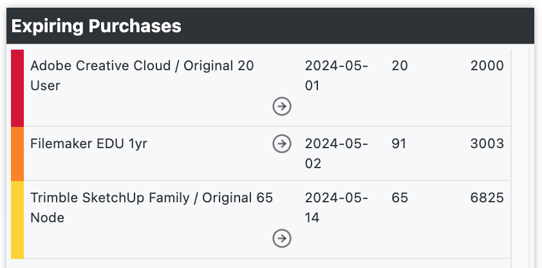
Task: Open the Adobe Creative Cloud purchase arrow icon
Action: click(282, 106)
